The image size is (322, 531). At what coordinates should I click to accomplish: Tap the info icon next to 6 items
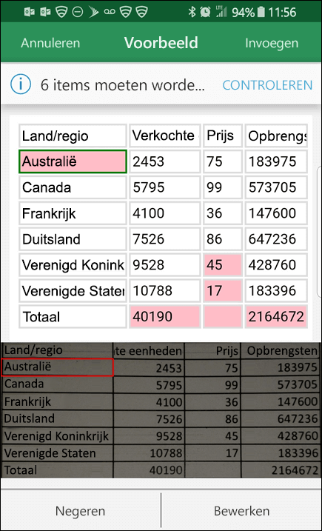tap(21, 84)
